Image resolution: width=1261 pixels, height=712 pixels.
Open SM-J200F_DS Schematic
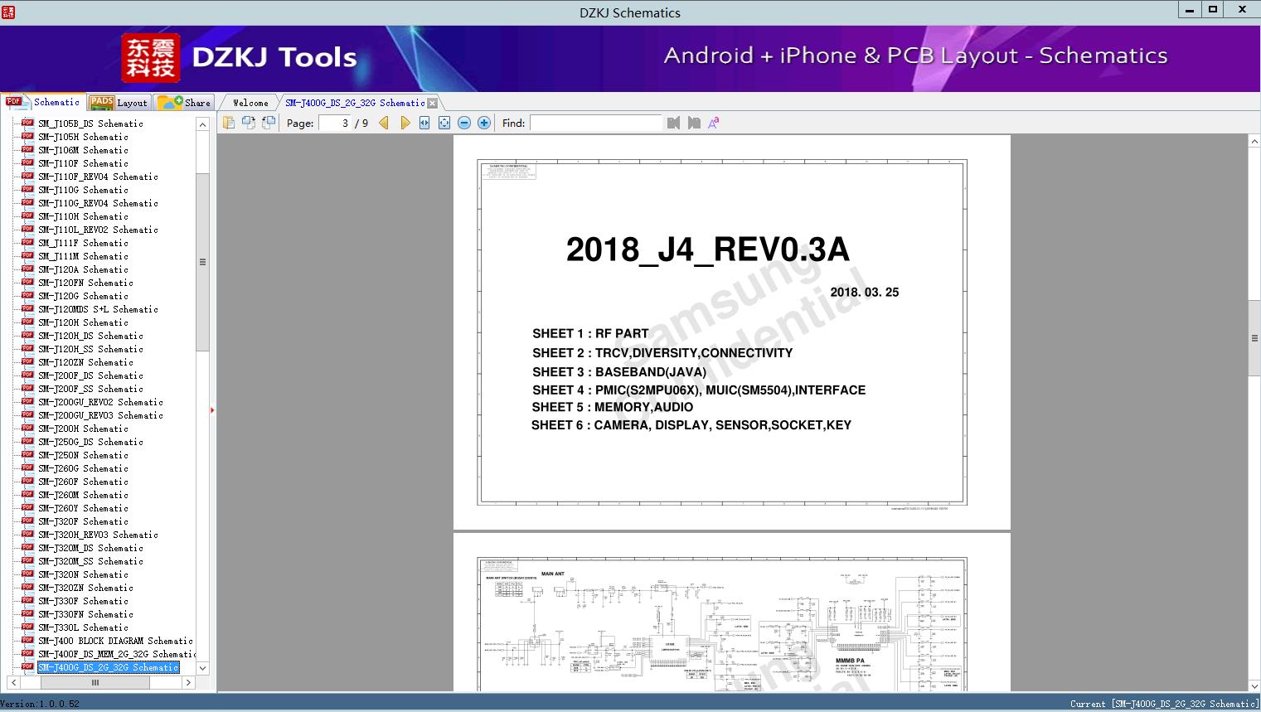tap(90, 375)
